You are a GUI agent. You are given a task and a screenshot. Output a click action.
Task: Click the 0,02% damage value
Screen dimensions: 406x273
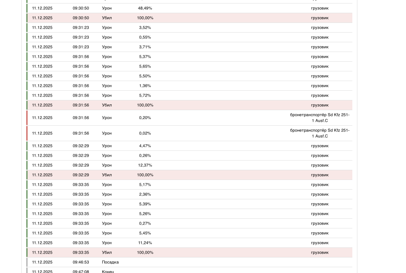point(145,133)
